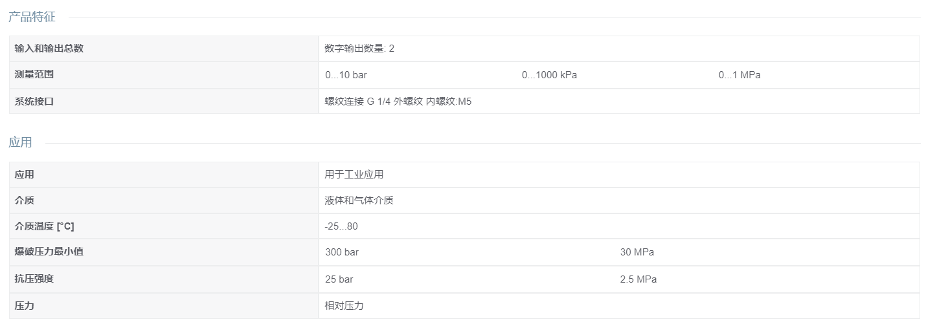Viewport: 926px width, 324px height.
Task: Click the 数字输出数量: 2 value
Action: point(359,49)
